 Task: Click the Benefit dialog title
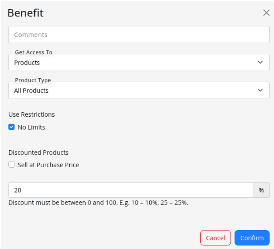(26, 13)
